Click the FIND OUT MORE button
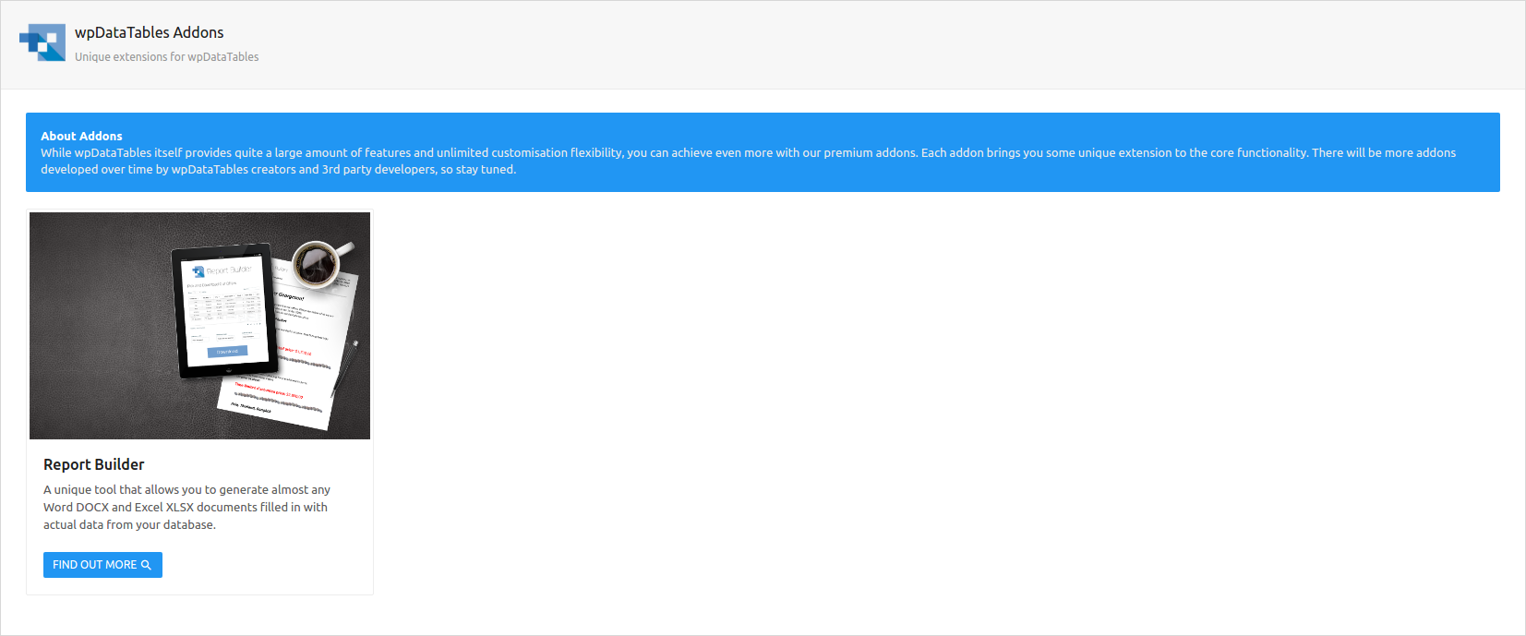The width and height of the screenshot is (1526, 636). (102, 565)
